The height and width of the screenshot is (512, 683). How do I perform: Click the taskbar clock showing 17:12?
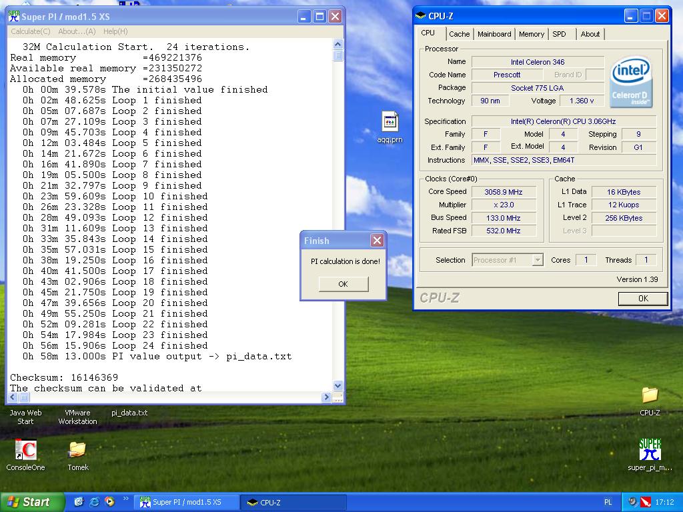coord(664,502)
